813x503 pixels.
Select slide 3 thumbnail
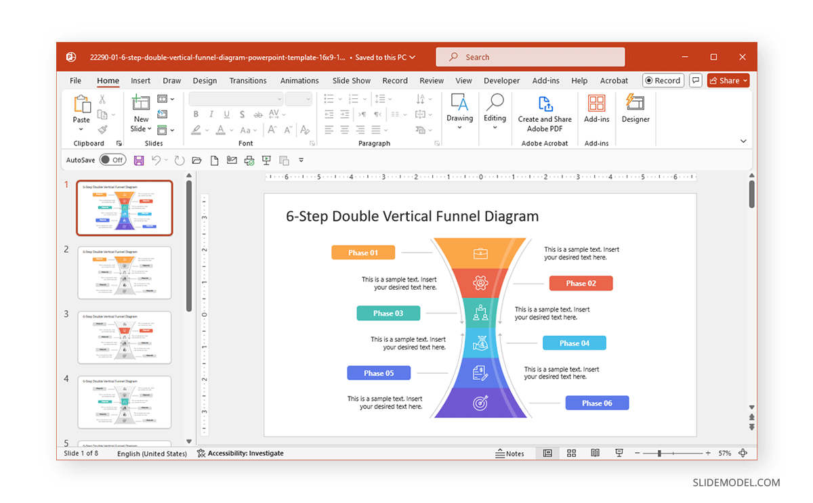click(125, 337)
